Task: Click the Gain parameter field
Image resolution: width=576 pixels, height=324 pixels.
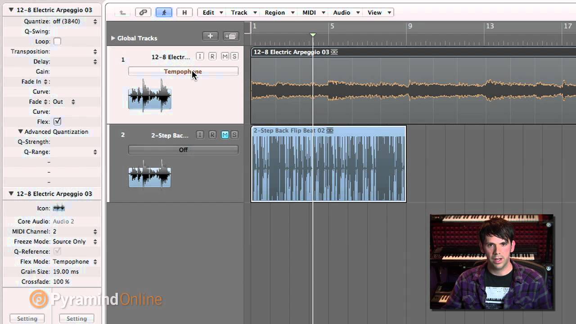Action: (52, 72)
